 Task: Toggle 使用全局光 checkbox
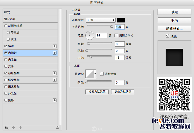116,35
